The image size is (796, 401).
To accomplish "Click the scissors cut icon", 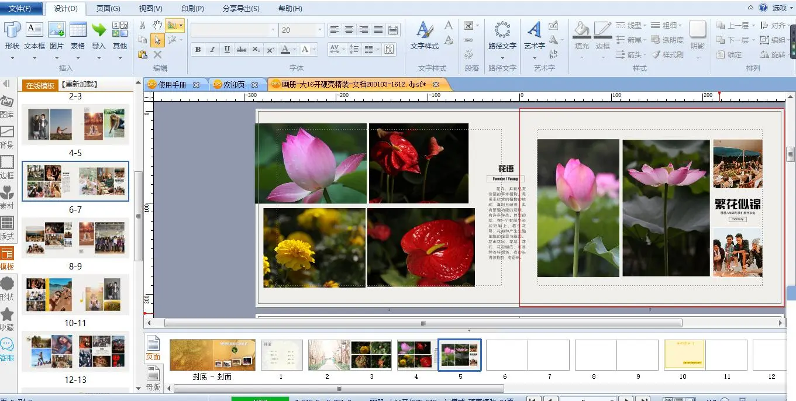I will [x=142, y=25].
